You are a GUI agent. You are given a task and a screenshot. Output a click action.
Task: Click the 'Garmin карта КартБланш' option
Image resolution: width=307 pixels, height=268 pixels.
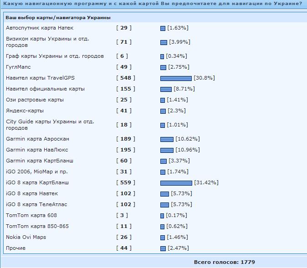(x=40, y=161)
